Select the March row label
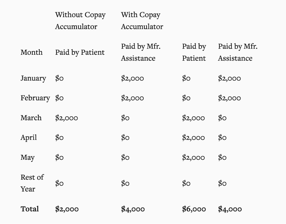This screenshot has height=224, width=286. coord(31,118)
